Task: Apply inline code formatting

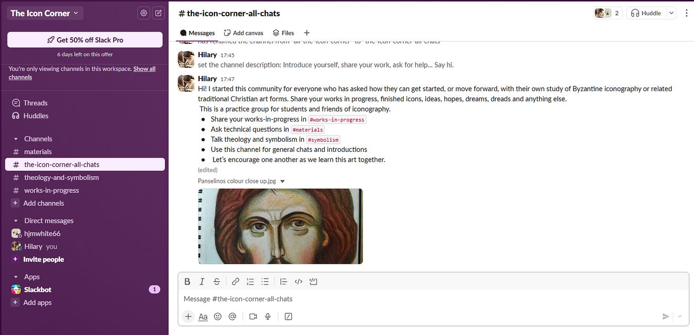Action: [x=298, y=282]
